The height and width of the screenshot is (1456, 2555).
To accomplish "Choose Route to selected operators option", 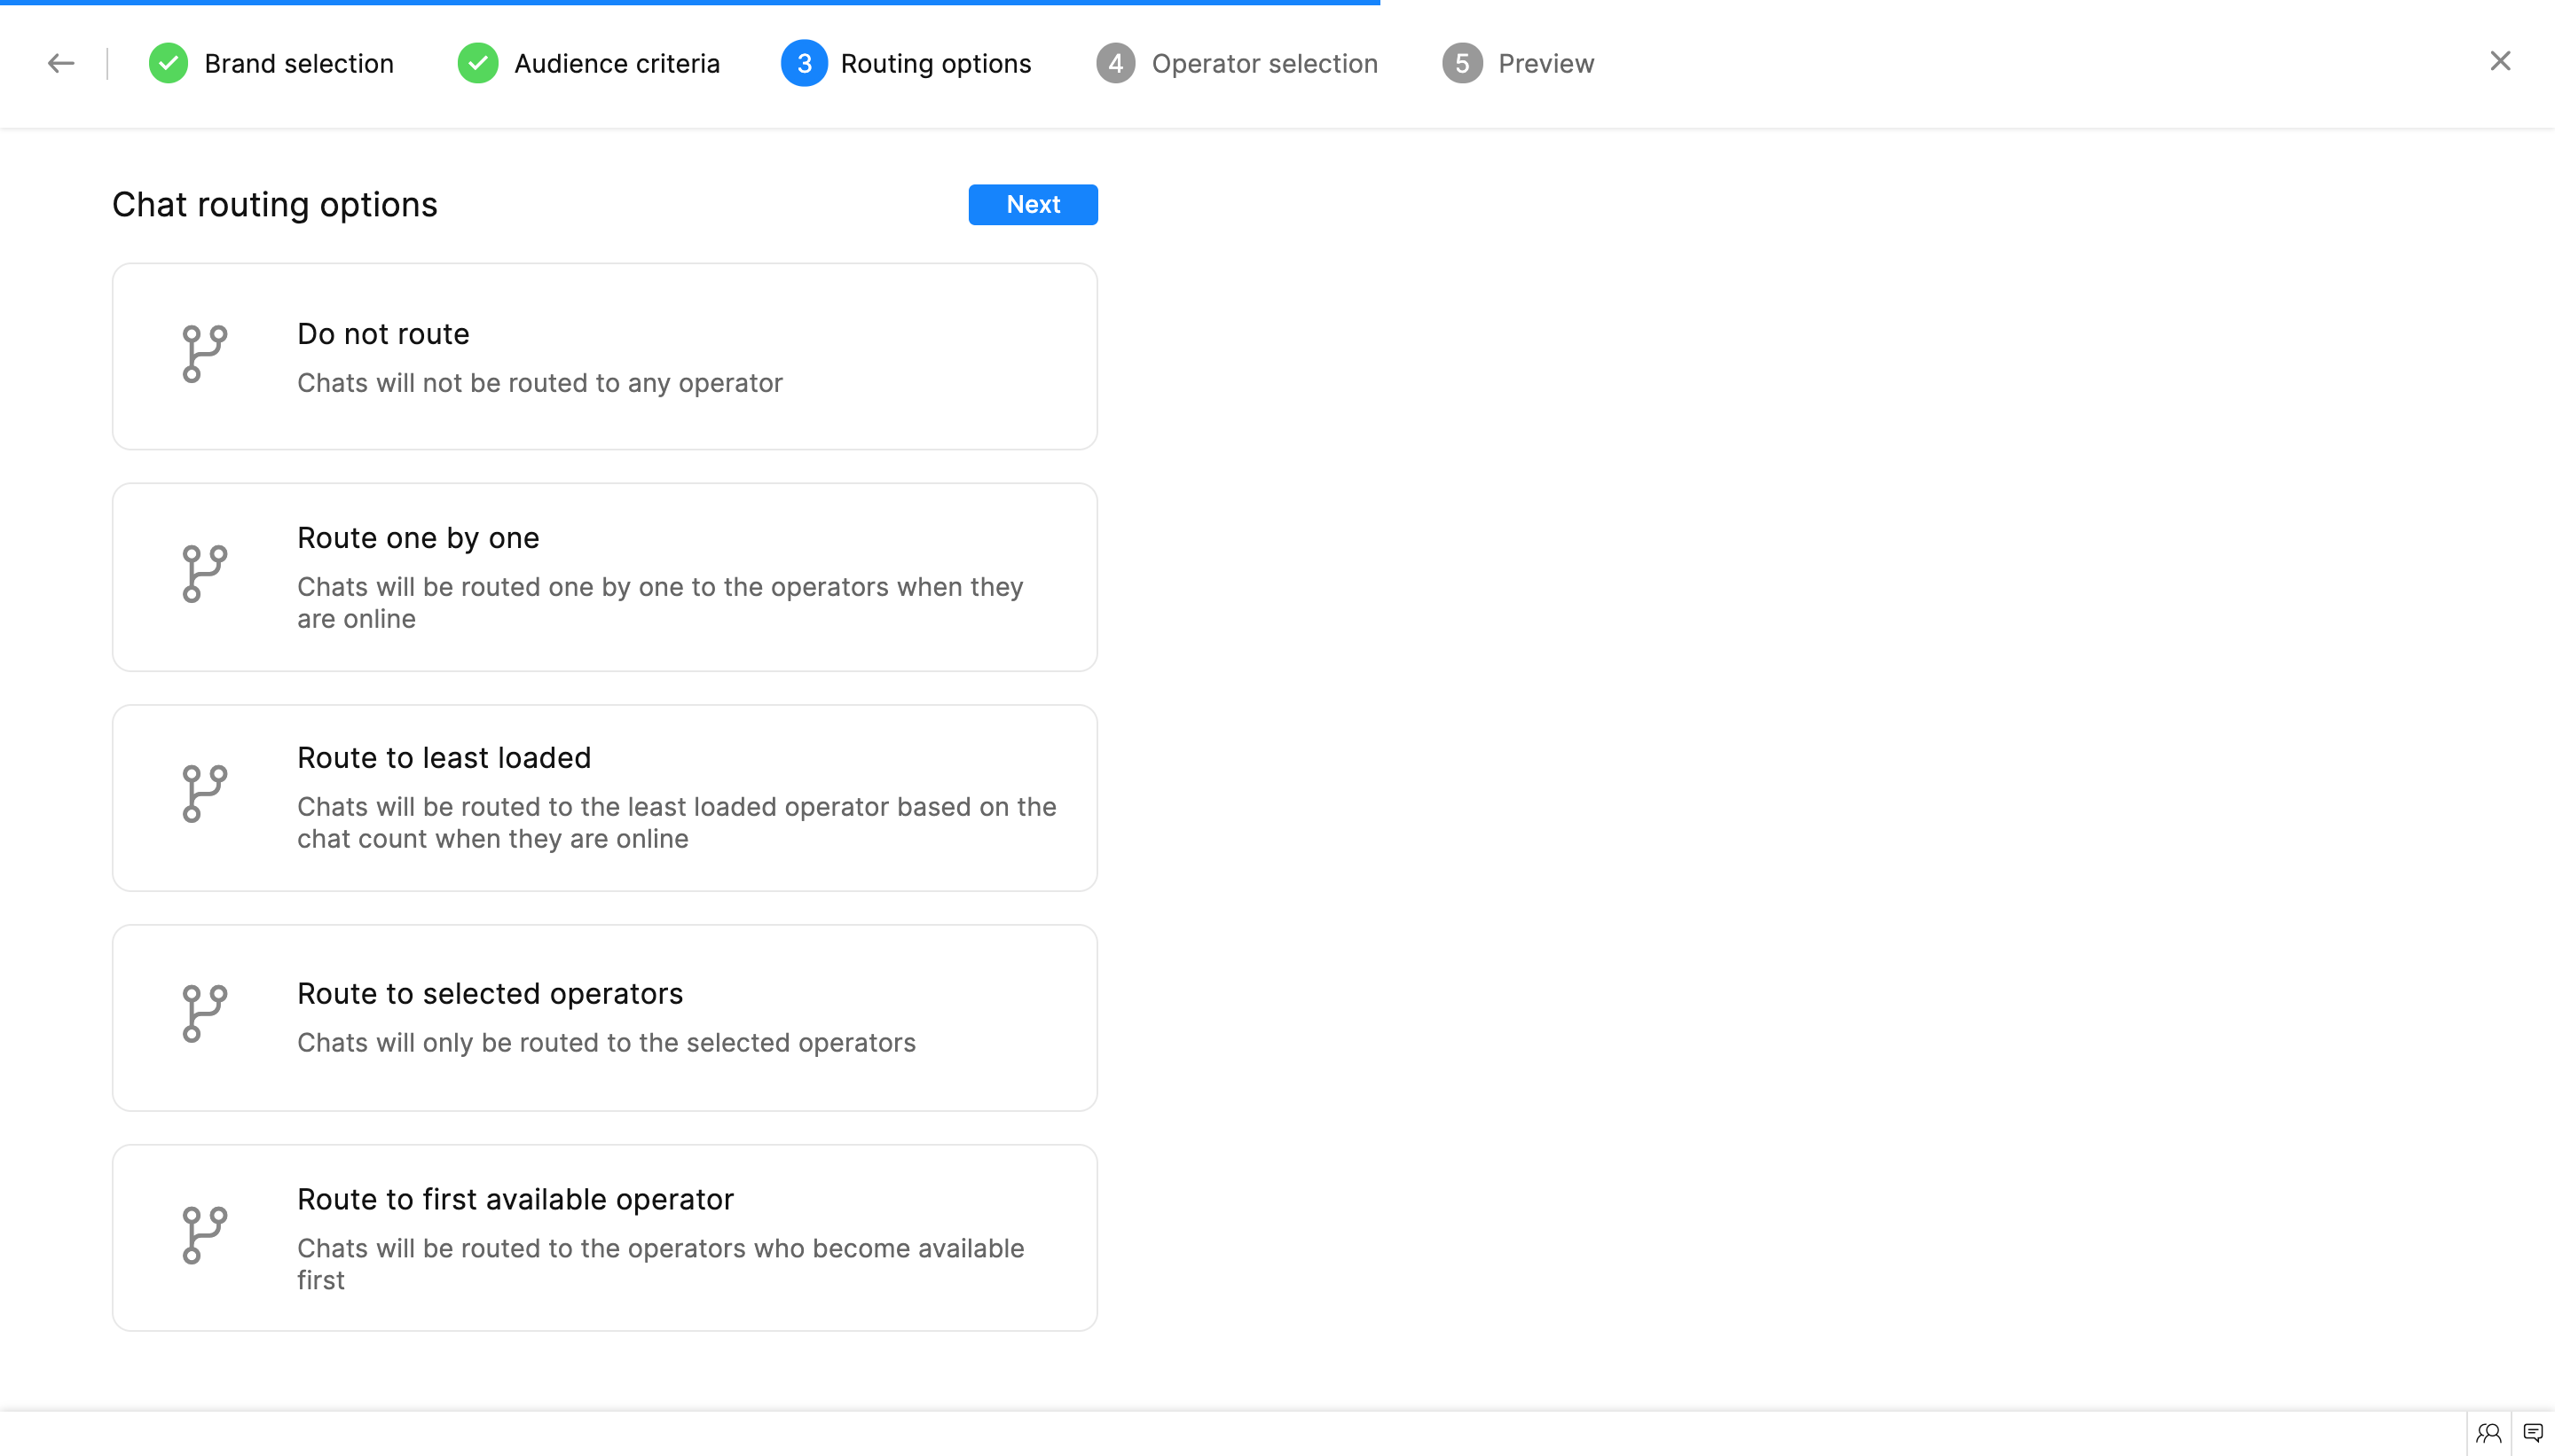I will pos(604,1017).
